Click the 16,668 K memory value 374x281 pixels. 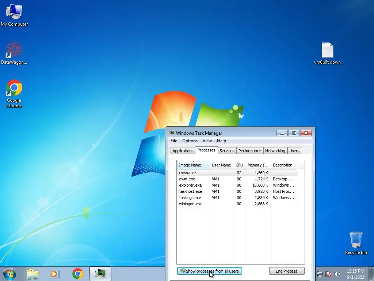pos(260,185)
